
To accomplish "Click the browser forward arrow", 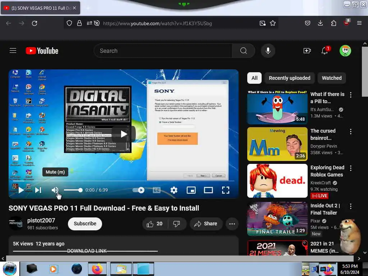I will (22, 23).
